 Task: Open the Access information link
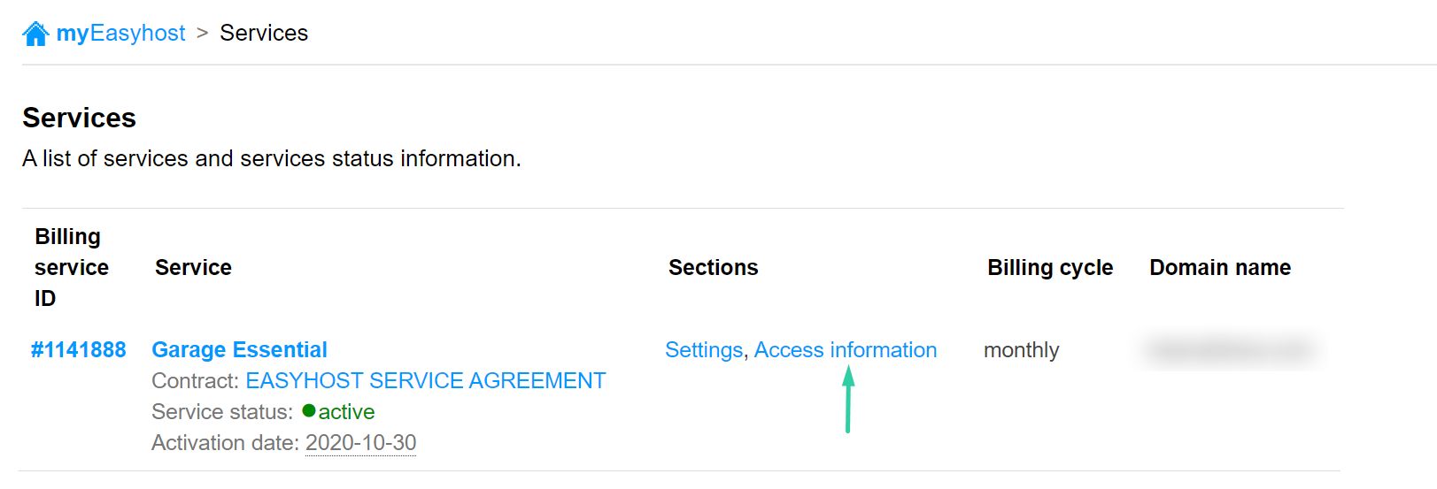tap(846, 350)
